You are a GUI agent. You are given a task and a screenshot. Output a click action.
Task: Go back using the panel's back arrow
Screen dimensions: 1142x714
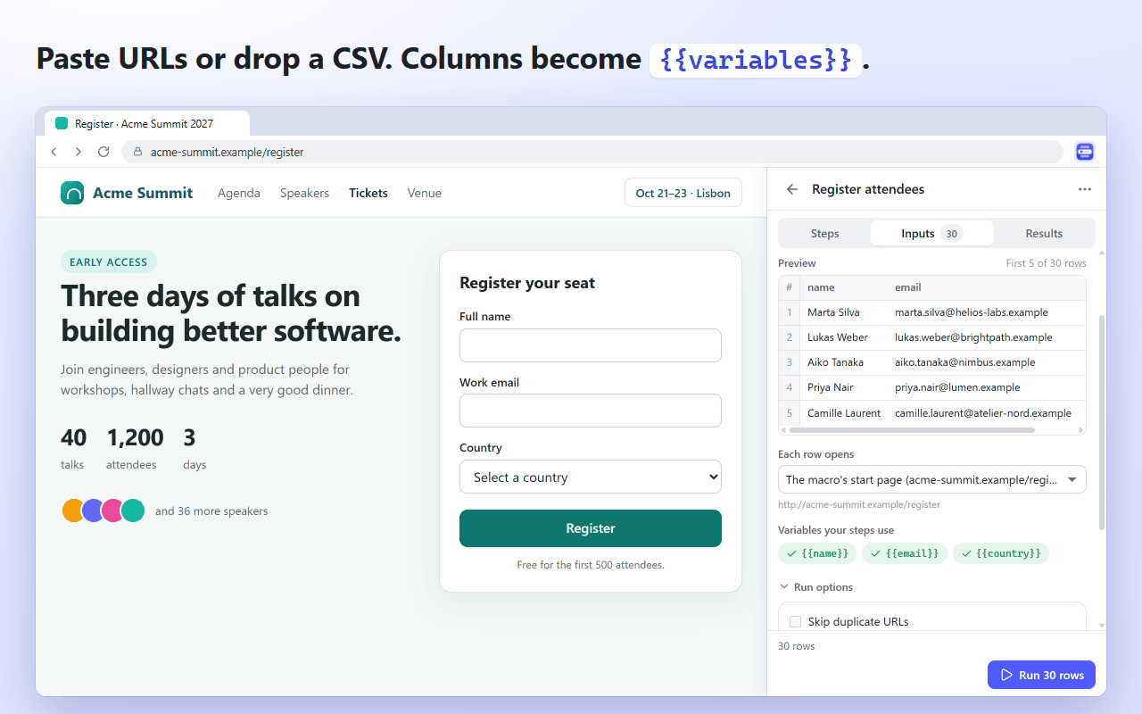[x=792, y=189]
